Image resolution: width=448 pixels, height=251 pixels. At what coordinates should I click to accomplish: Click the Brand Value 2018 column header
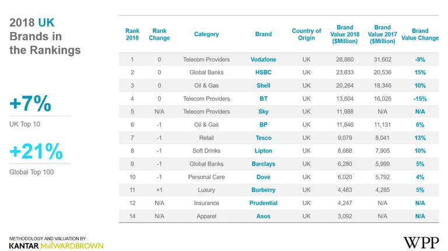click(x=345, y=34)
